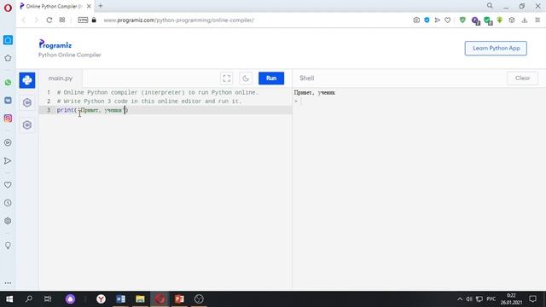The height and width of the screenshot is (307, 546).
Task: Select the C language icon
Action: click(x=27, y=102)
